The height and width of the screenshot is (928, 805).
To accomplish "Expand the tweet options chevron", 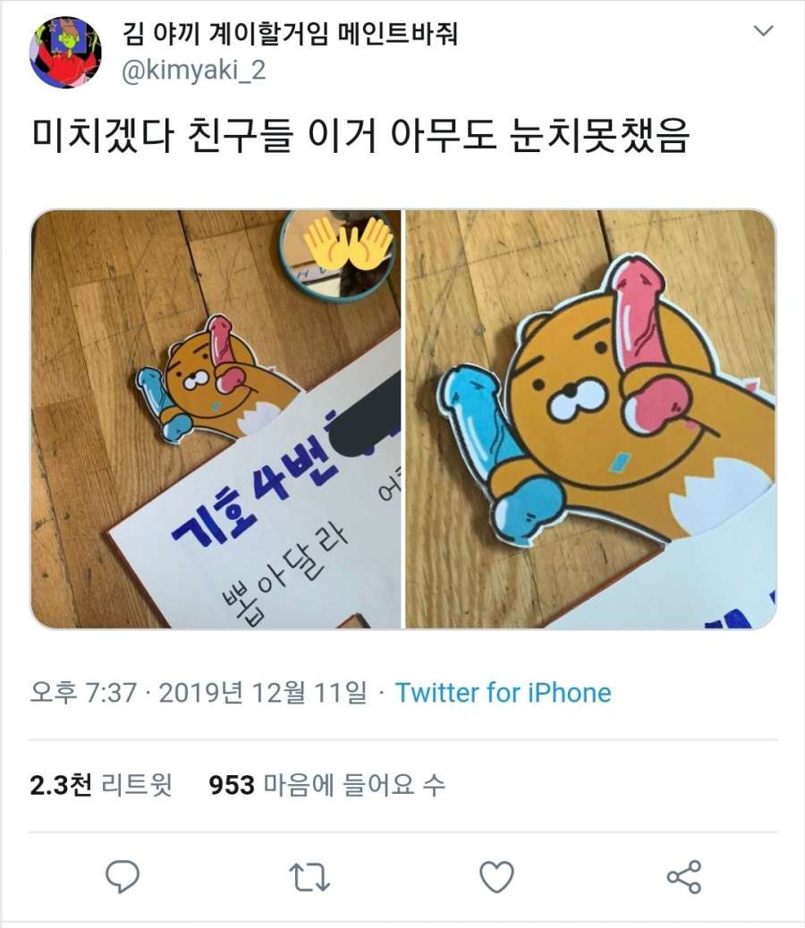I will click(x=764, y=30).
